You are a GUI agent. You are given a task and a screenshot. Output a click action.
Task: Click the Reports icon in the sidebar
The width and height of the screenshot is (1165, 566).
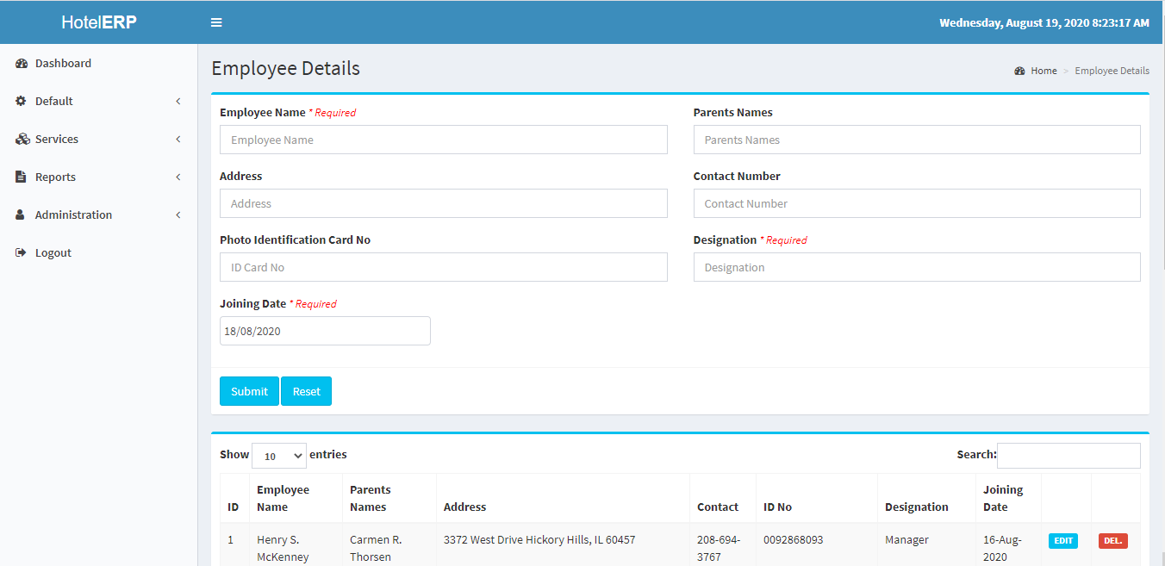pos(21,177)
